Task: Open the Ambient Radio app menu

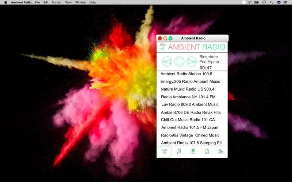Action: (x=21, y=2)
